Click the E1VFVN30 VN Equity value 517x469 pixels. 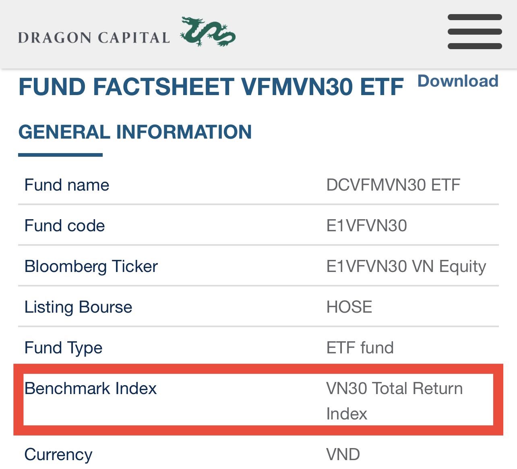click(x=406, y=267)
